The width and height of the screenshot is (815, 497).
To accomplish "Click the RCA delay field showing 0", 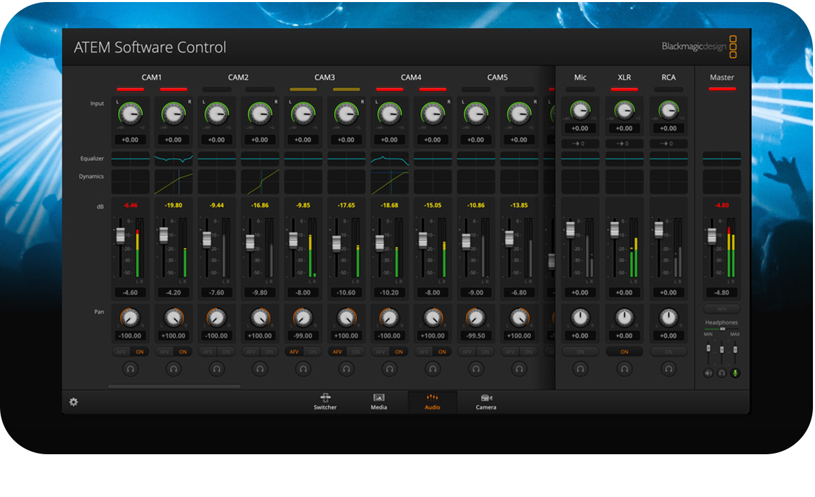I will tap(669, 144).
